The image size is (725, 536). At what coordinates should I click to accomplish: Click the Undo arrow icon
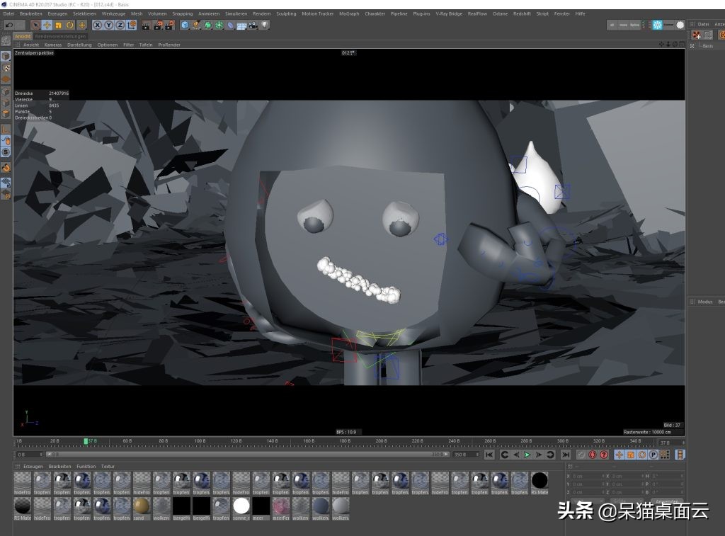(8, 25)
